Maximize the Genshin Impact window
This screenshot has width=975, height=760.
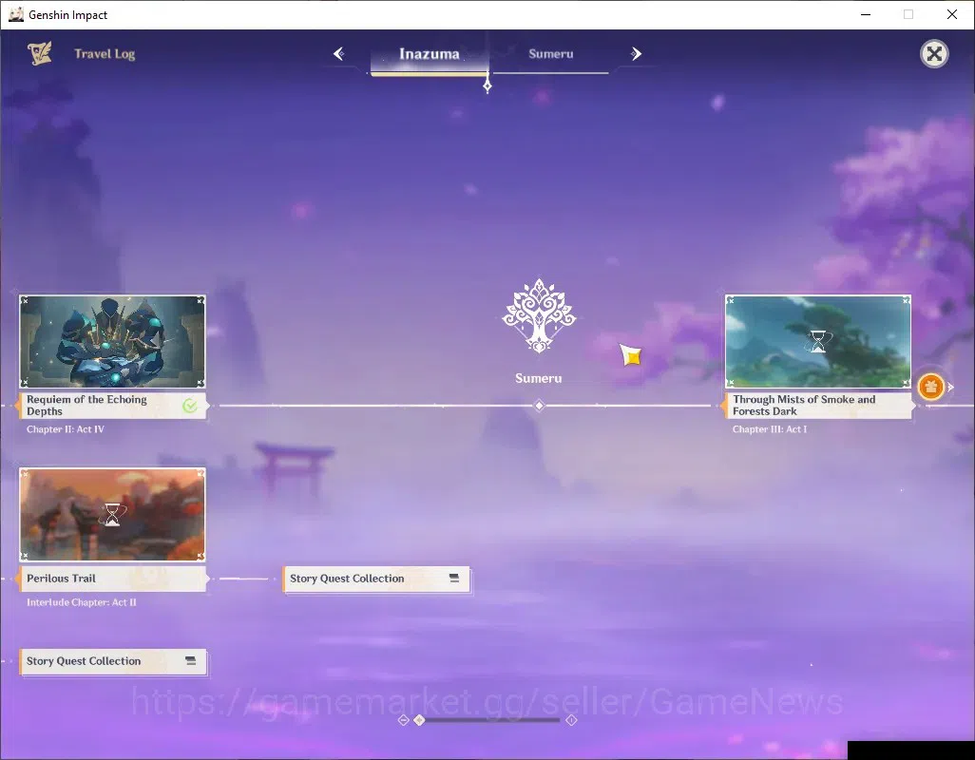(x=908, y=14)
